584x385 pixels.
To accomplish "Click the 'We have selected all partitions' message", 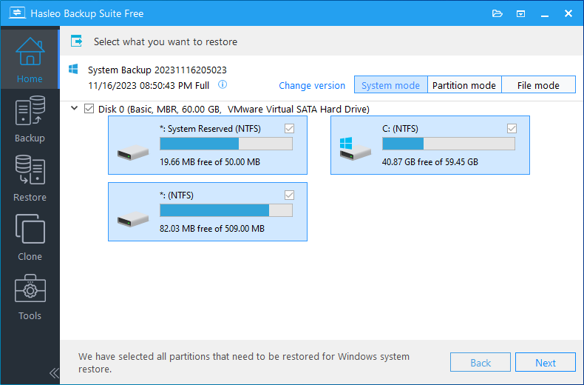I will (244, 363).
